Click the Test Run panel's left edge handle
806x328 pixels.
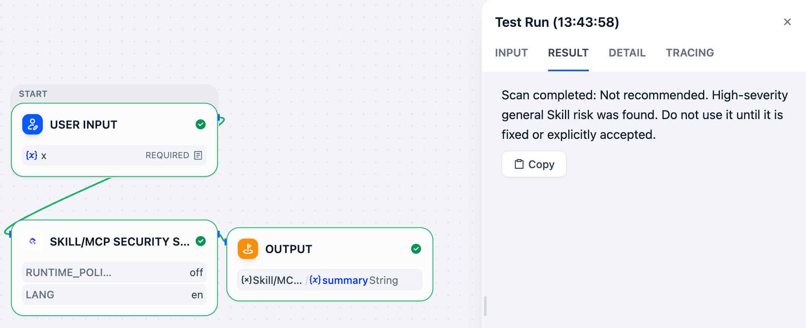point(485,306)
